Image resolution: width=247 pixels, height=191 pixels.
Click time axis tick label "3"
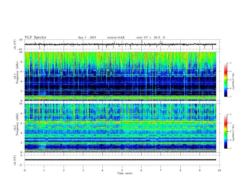[x=83, y=170]
